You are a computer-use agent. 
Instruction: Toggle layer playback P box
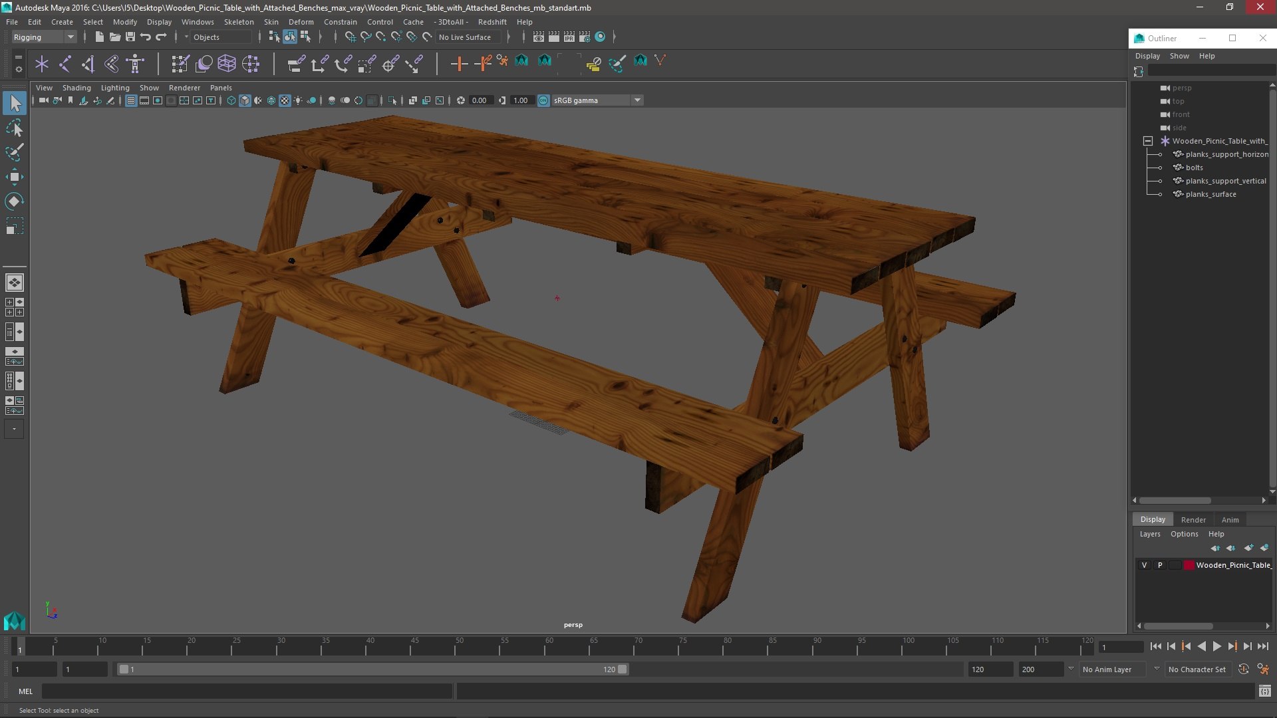pos(1160,565)
